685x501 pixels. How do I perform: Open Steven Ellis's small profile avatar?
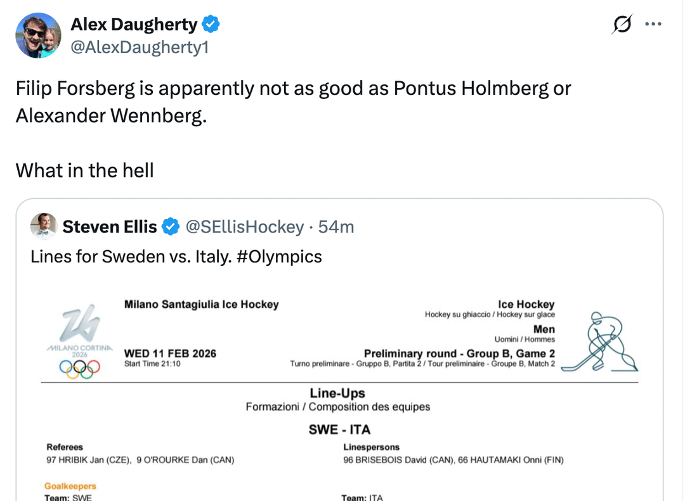(x=44, y=227)
